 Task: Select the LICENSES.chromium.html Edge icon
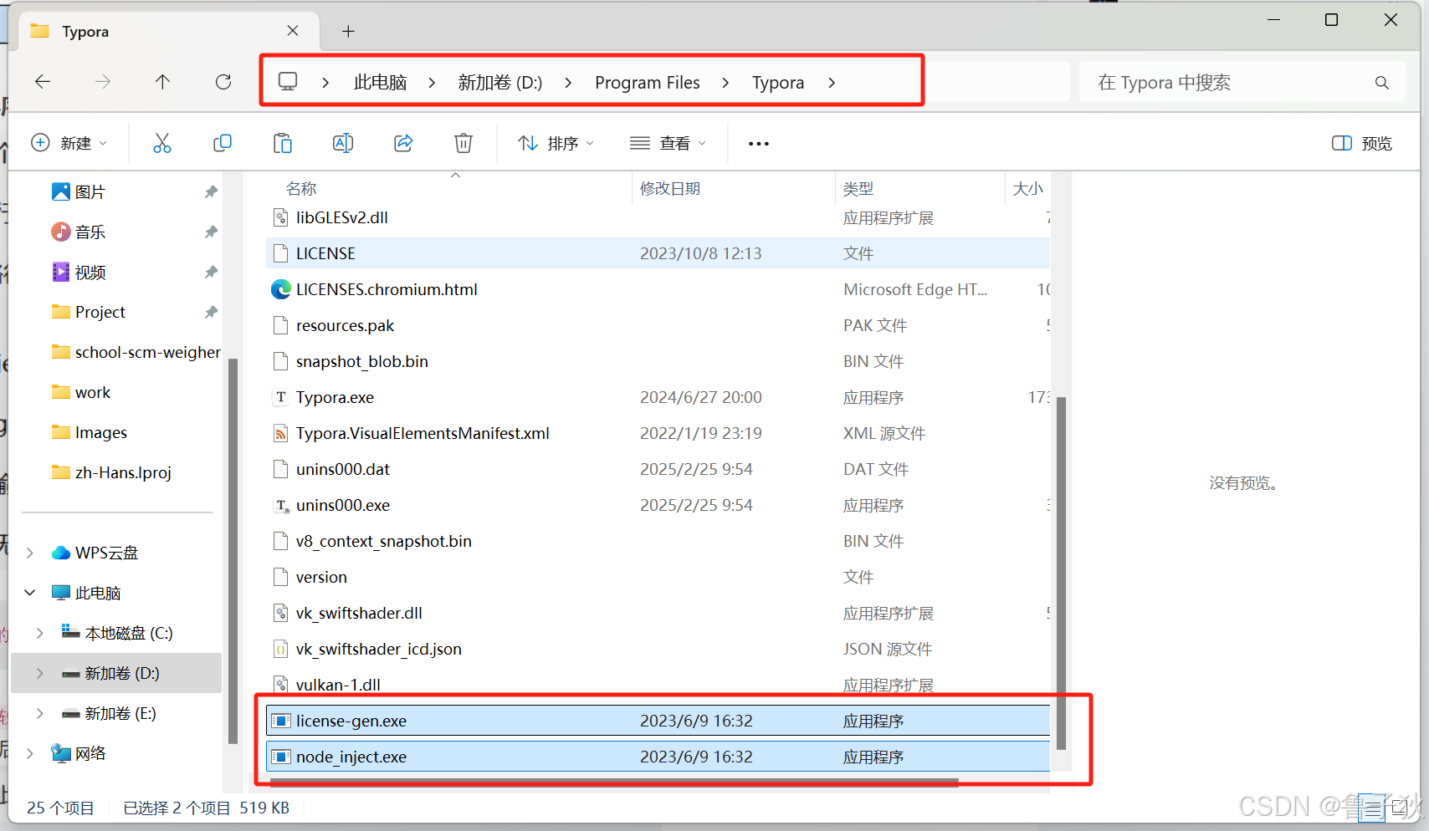pos(281,289)
